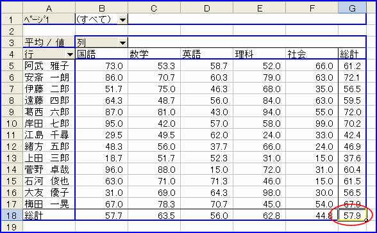Screen dimensions: 377x233
Task: Click column header D
Action: 206,8
